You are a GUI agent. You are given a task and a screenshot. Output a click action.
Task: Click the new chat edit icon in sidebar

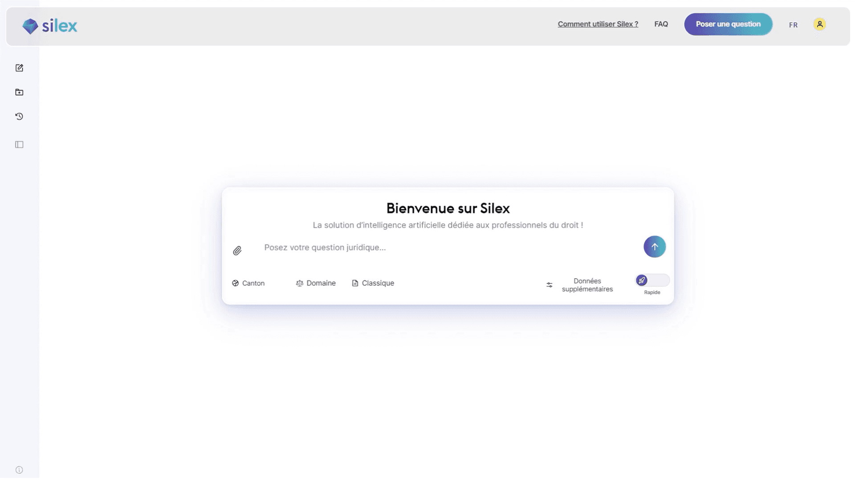click(19, 68)
